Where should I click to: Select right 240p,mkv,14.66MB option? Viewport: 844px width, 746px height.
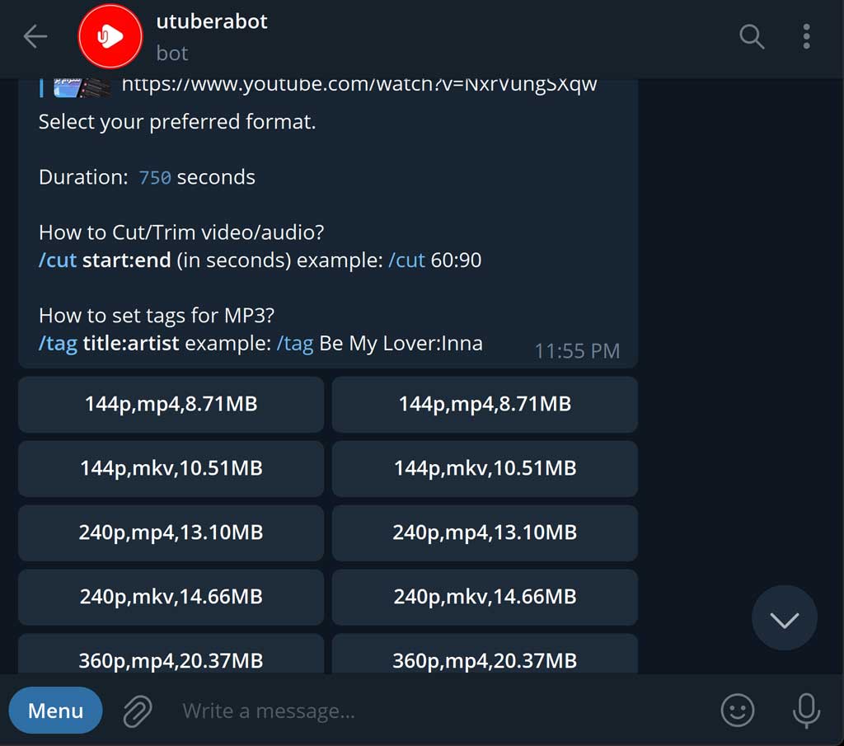click(485, 597)
